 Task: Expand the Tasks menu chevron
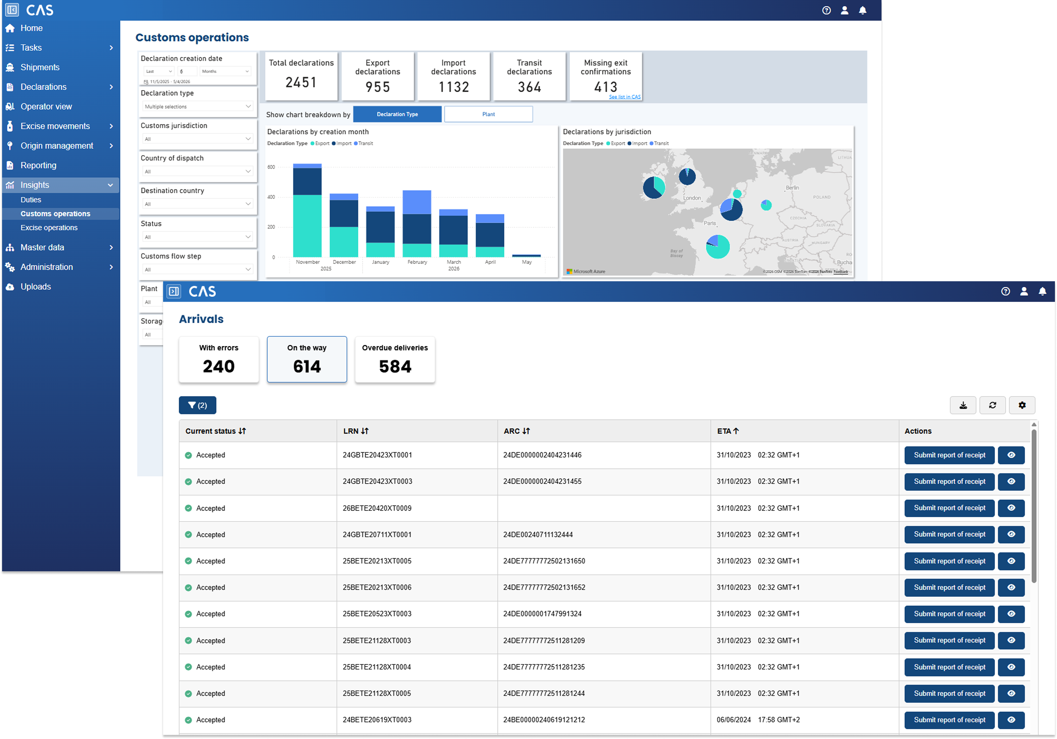(x=111, y=48)
